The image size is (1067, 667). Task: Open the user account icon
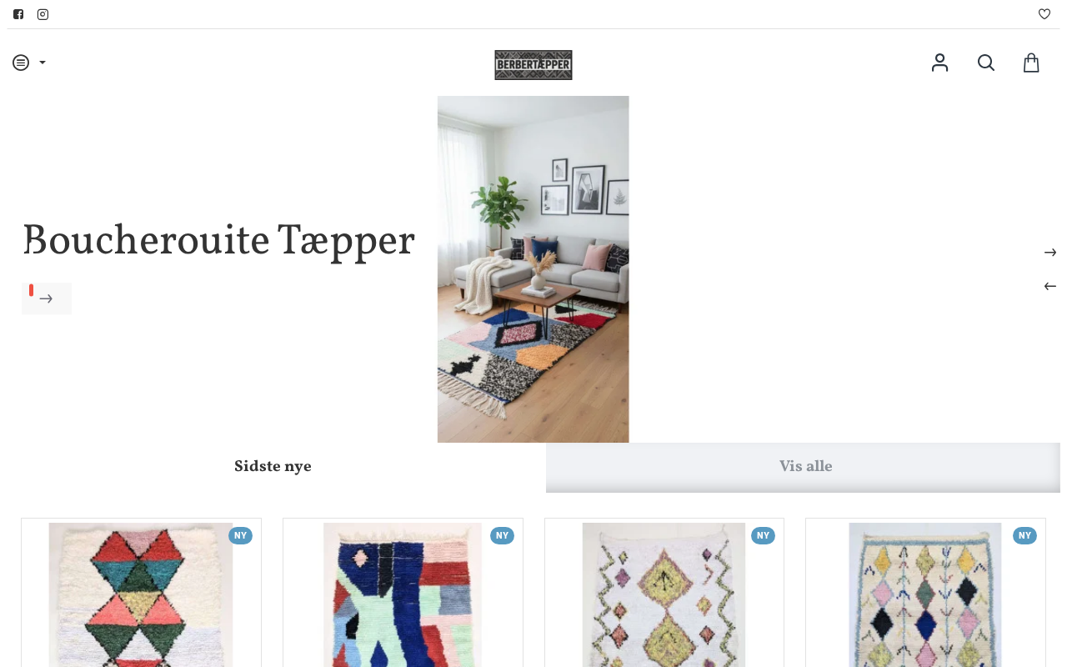(939, 63)
